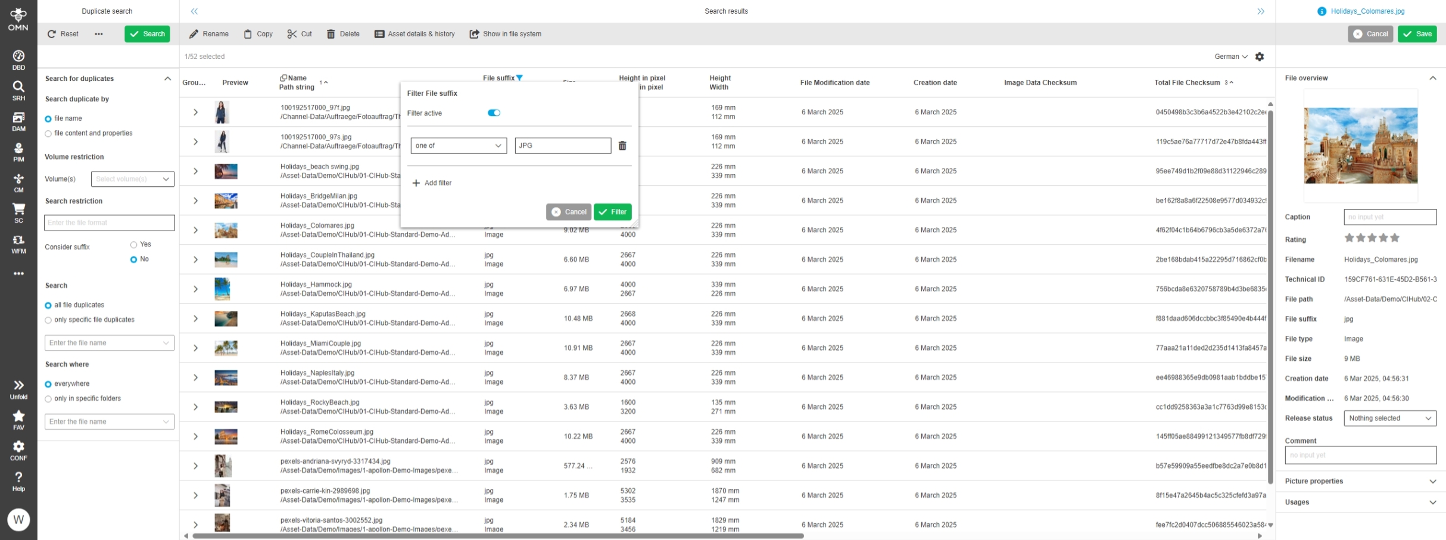Screen dimensions: 1446x540
Task: Collapse the search panel with double-left arrows
Action: (x=194, y=11)
